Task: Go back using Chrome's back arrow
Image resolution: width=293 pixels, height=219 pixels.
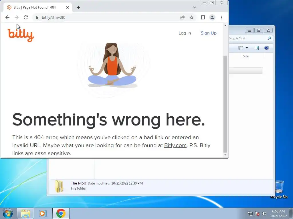Action: coord(7,17)
